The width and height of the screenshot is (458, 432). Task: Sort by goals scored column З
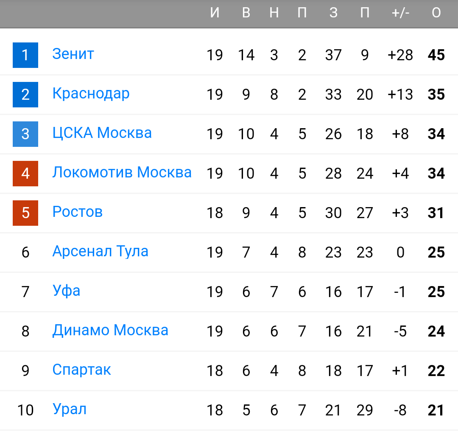(333, 13)
